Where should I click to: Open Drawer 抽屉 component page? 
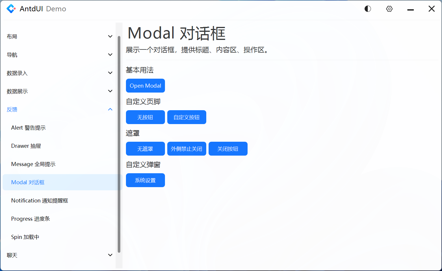coord(26,146)
